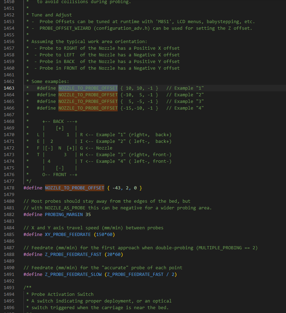Click the #define keyword on line 1482

(33, 214)
